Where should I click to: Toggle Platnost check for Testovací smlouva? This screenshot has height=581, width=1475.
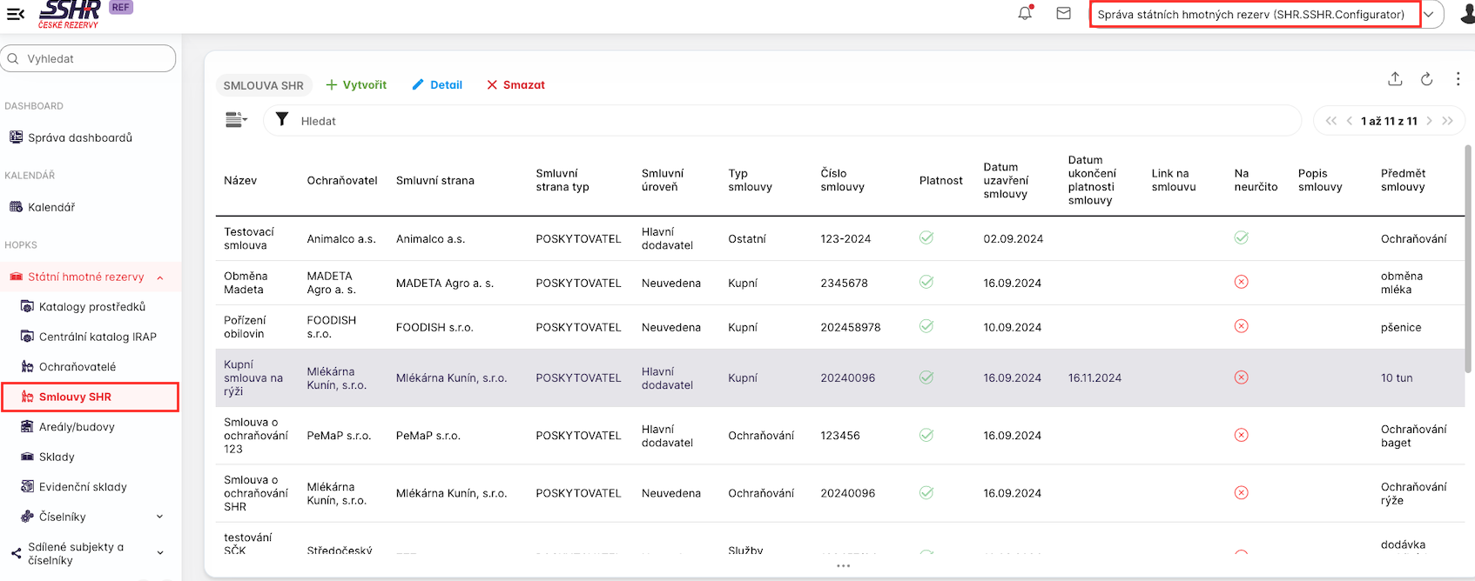pyautogui.click(x=926, y=238)
